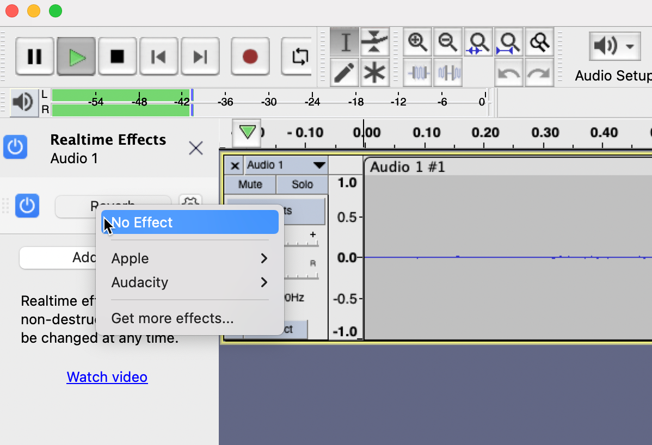Viewport: 652px width, 445px height.
Task: Click the Undo arrow icon
Action: coord(508,71)
